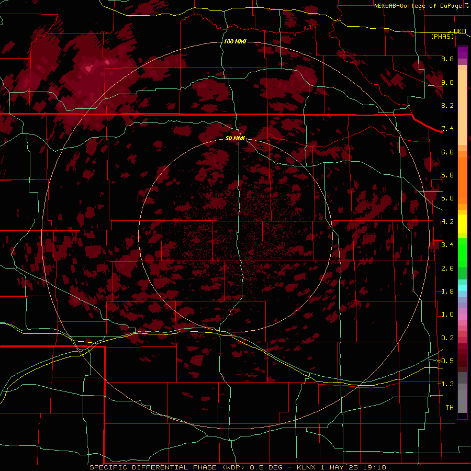Click the 8.2 scale value
The image size is (471, 471).
tap(447, 105)
